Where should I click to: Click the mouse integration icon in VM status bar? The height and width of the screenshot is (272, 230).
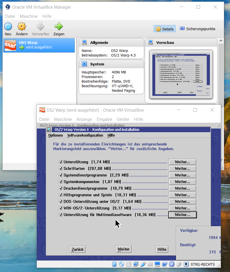pos(179,264)
